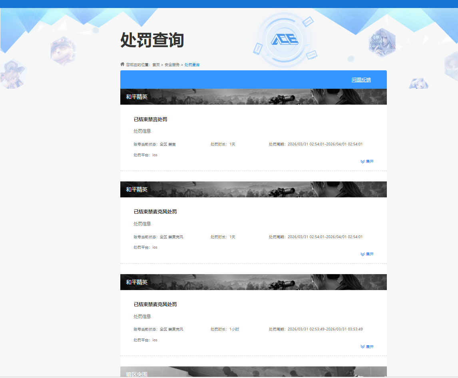Screen dimensions: 458x378
Task: Click the ACE logo in the page header
Action: tap(284, 39)
